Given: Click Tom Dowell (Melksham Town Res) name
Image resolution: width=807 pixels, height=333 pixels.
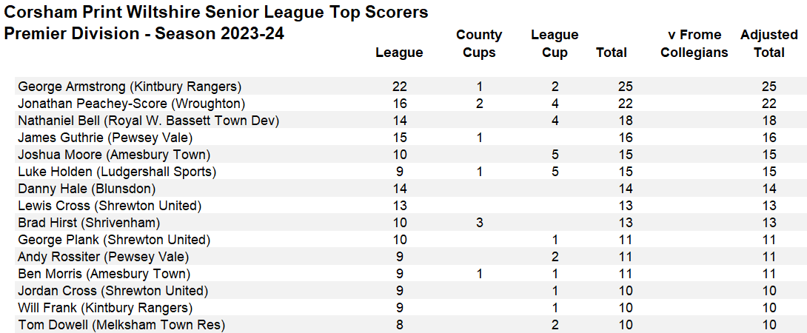Looking at the screenshot, I should point(121,325).
